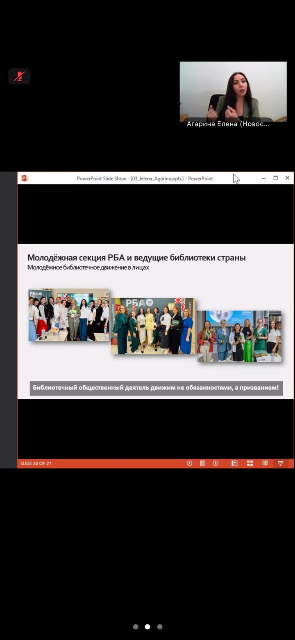Switch to Normal view in status bar
This screenshot has width=295, height=640.
(234, 463)
